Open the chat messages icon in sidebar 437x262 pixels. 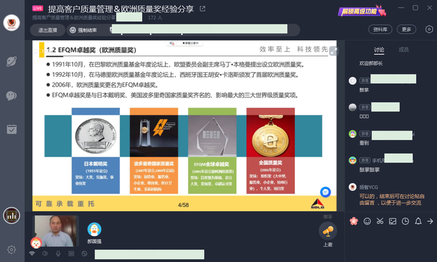(11, 95)
